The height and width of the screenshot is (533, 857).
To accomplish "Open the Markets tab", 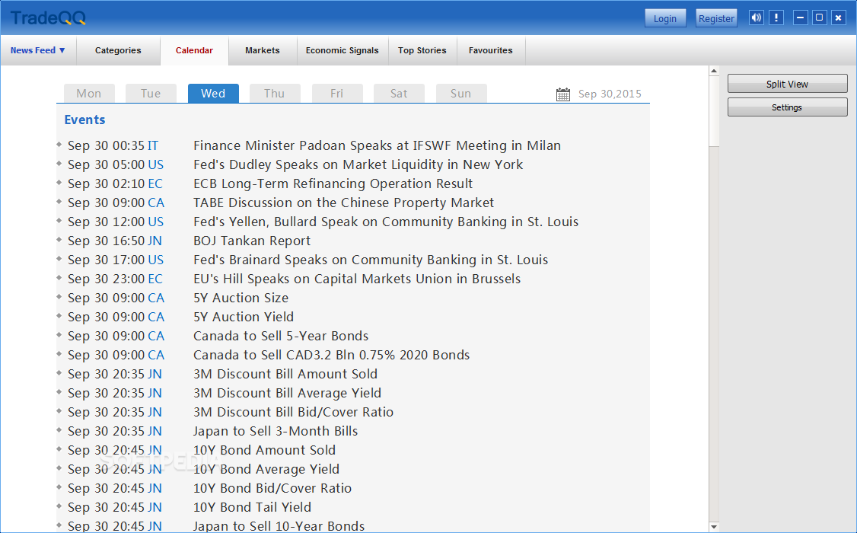I will (263, 50).
